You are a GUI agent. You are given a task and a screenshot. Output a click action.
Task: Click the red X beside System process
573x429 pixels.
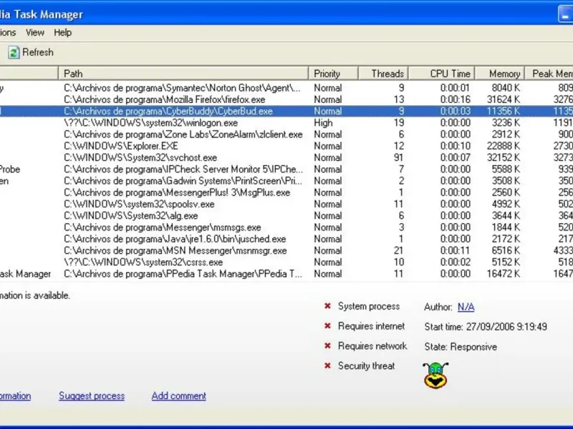tap(327, 306)
